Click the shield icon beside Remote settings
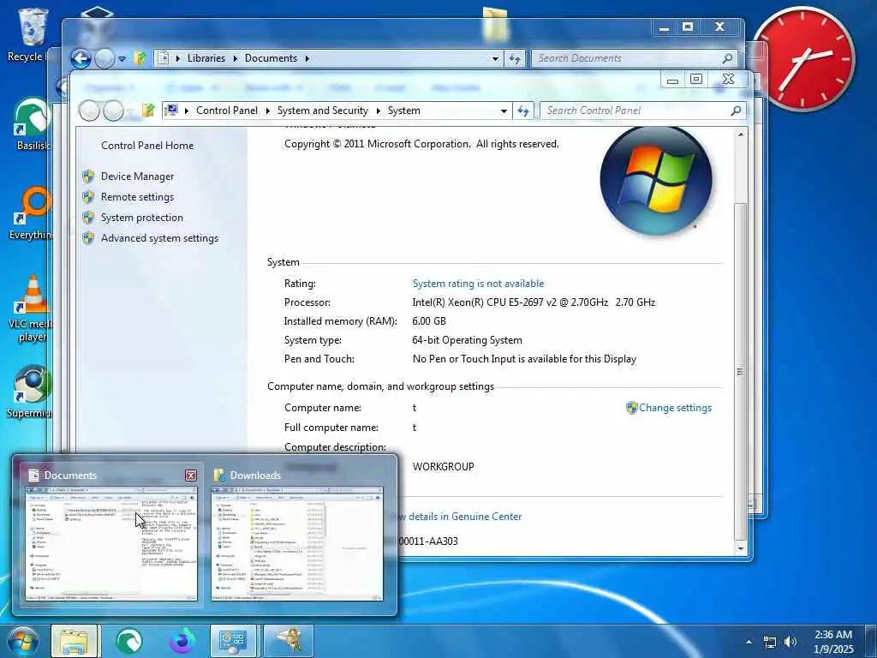This screenshot has height=658, width=877. [x=88, y=197]
